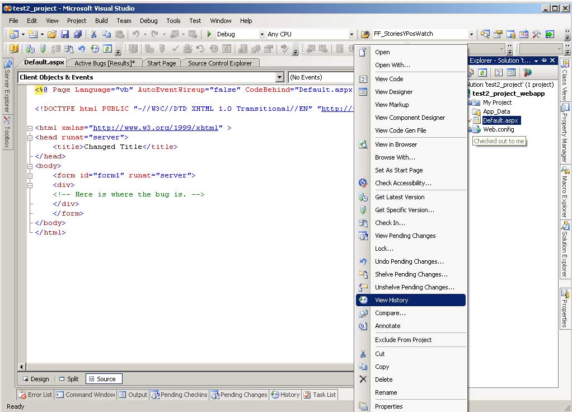Switch to Design view
Screen dimensions: 572x412
(36, 379)
